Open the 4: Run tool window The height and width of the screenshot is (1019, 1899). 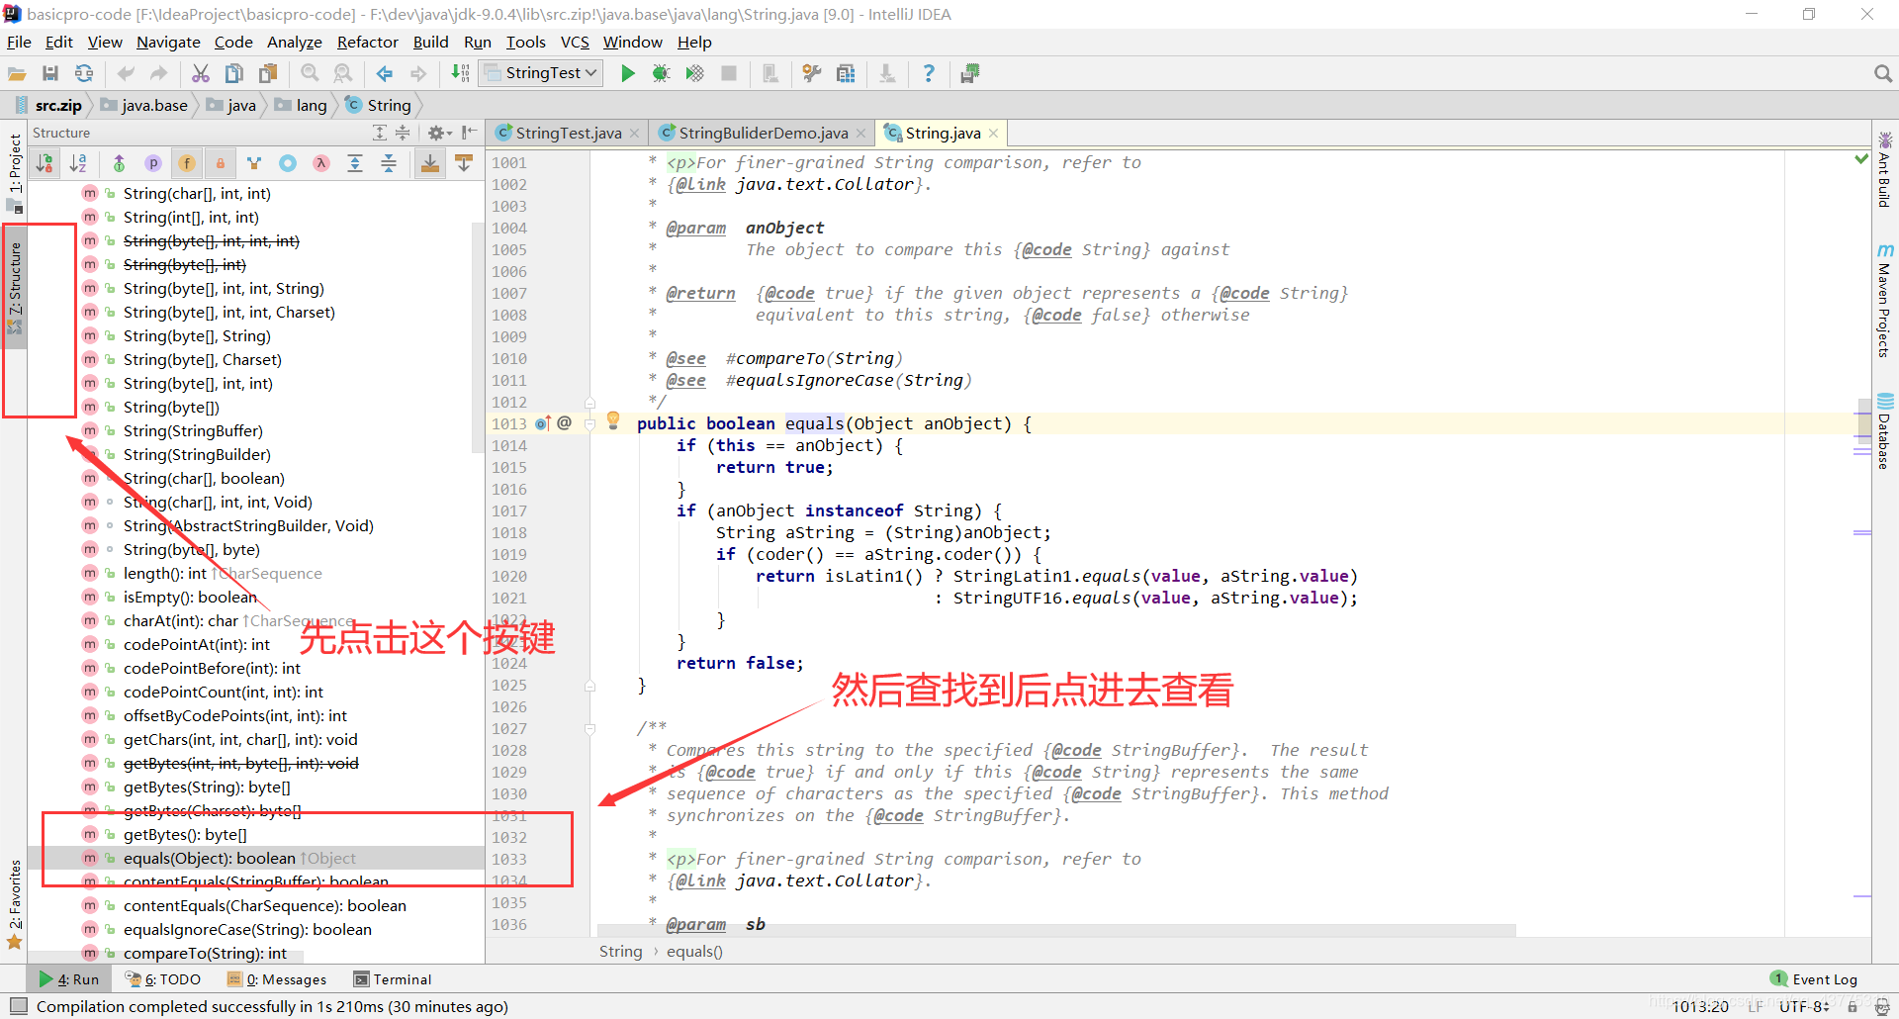point(69,979)
